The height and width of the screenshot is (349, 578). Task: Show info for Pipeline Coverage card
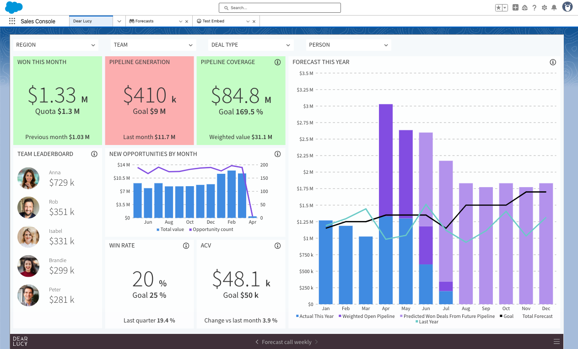tap(277, 62)
